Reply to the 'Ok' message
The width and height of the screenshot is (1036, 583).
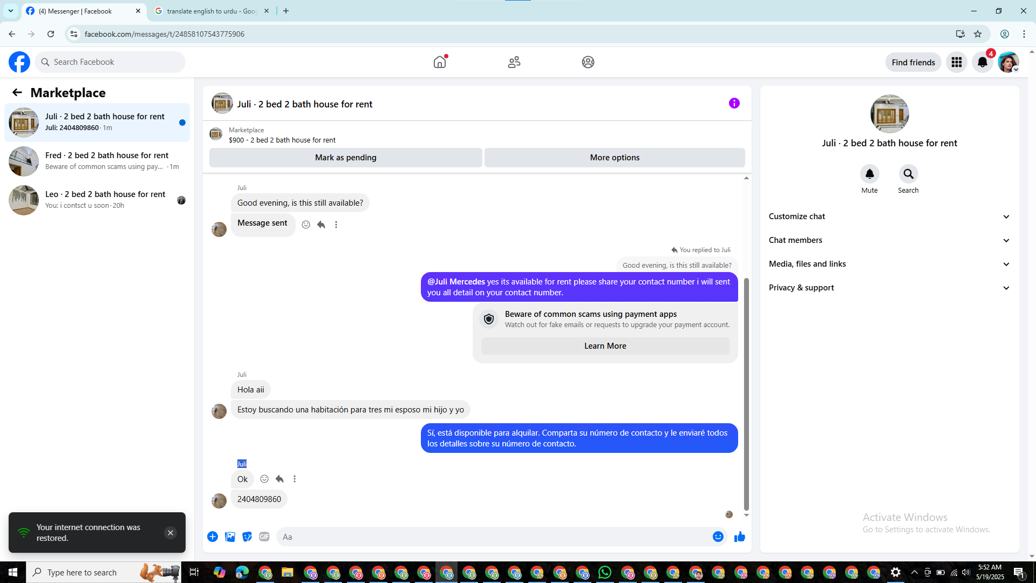click(x=280, y=479)
